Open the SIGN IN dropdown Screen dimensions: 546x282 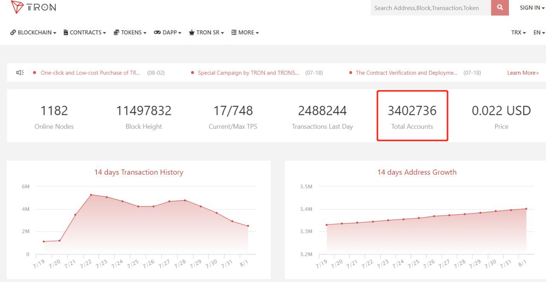point(532,8)
